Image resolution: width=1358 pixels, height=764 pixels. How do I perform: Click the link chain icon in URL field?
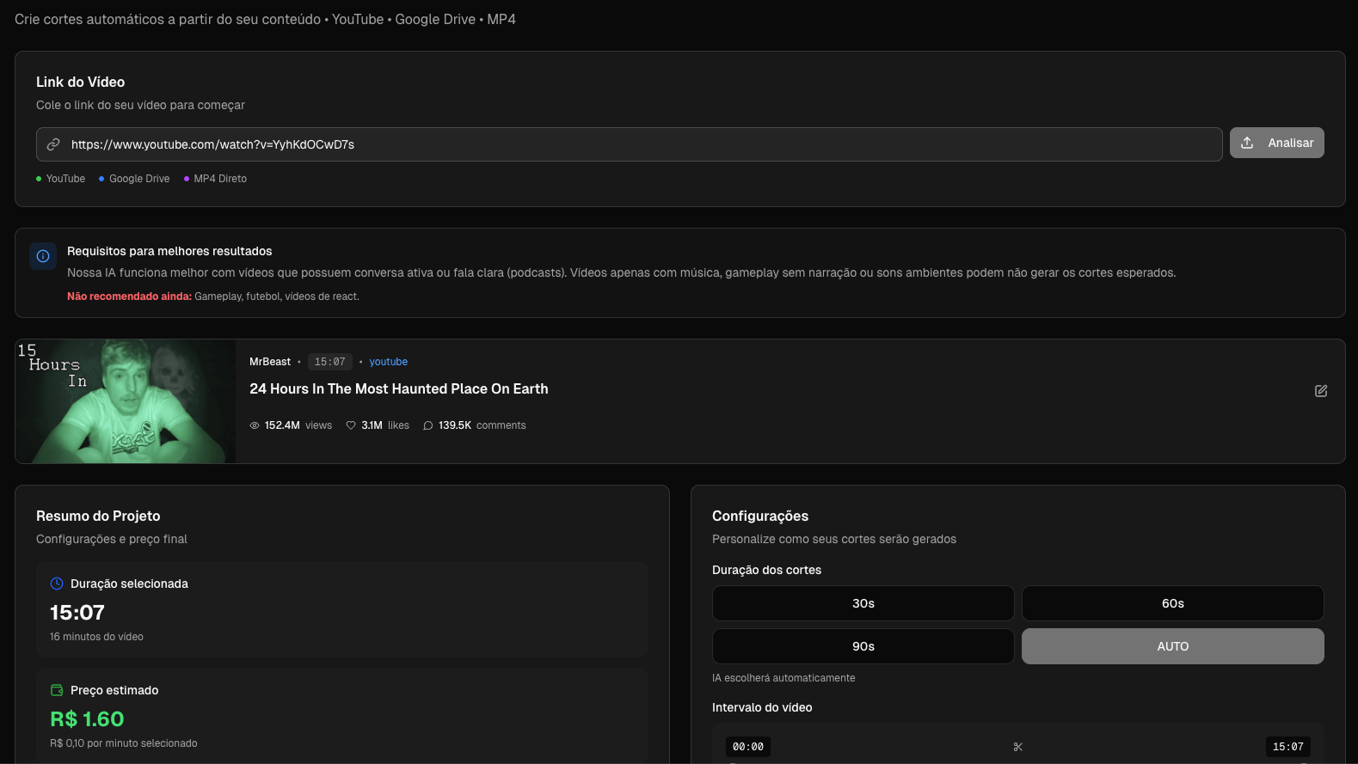(53, 144)
